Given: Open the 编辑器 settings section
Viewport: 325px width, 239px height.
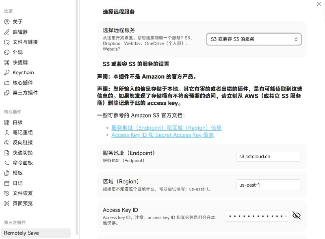Looking at the screenshot, I should (x=18, y=32).
